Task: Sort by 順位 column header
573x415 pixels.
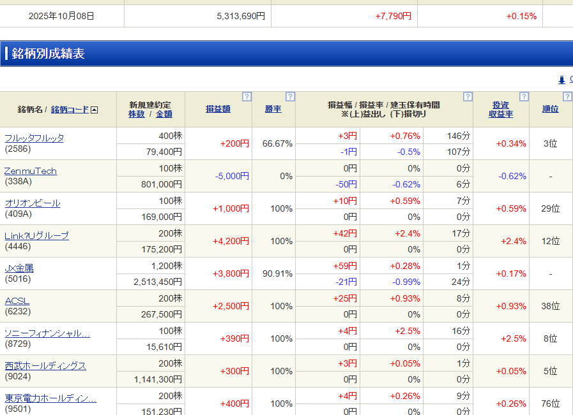Action: pos(550,109)
